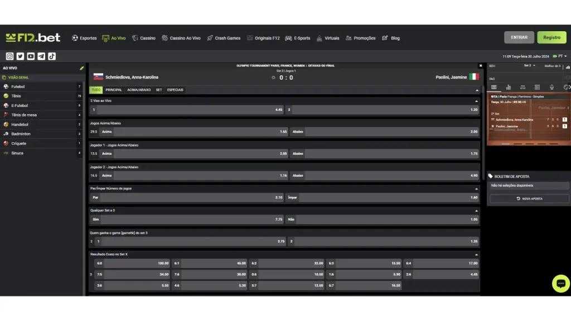Screen dimensions: 571x321
Task: Switch to the PRINCIPAL market tab
Action: point(113,90)
